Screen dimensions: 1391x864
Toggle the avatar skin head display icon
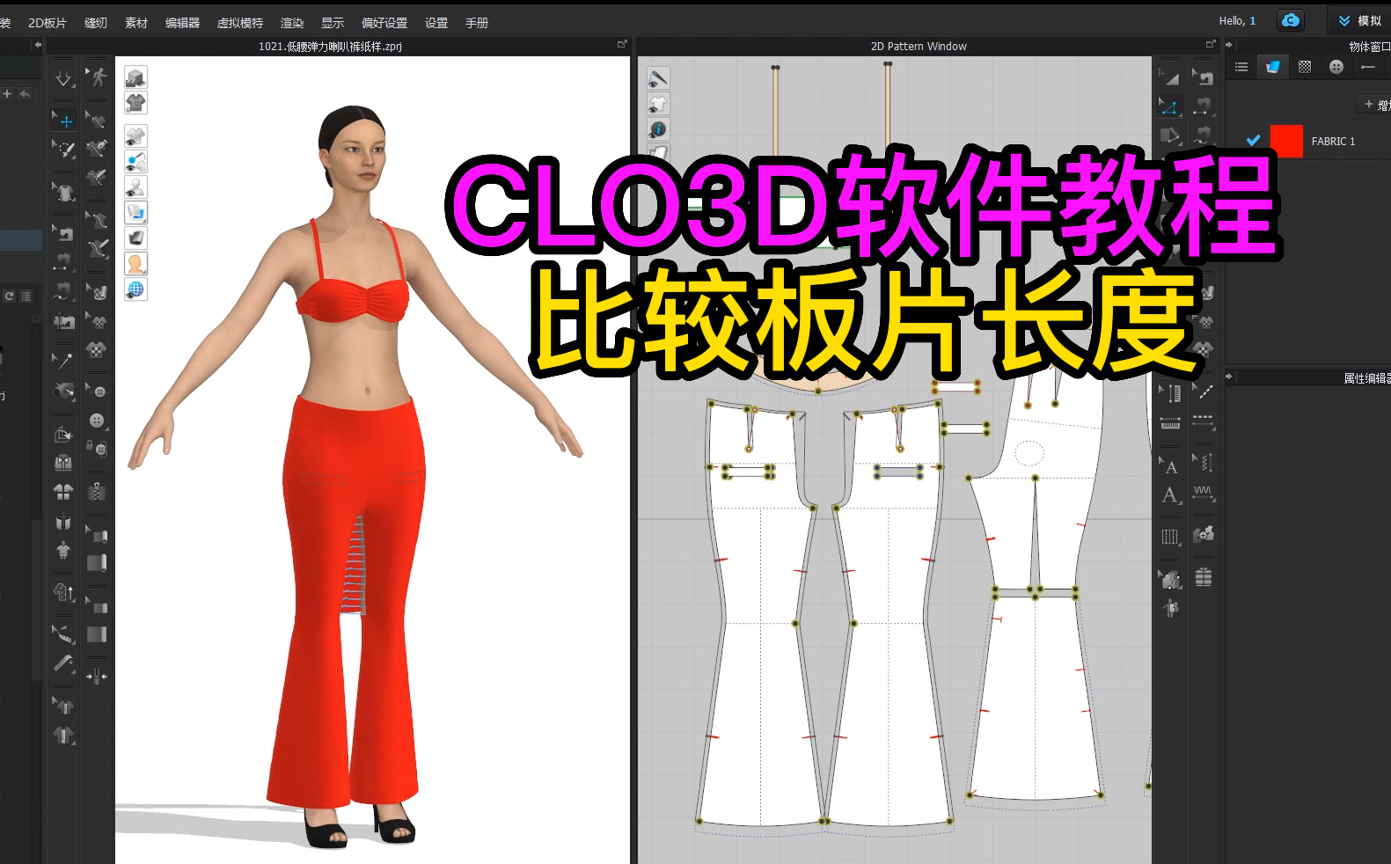point(135,263)
